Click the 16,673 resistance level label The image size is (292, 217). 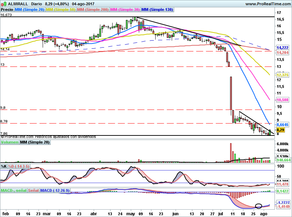click(x=6, y=15)
